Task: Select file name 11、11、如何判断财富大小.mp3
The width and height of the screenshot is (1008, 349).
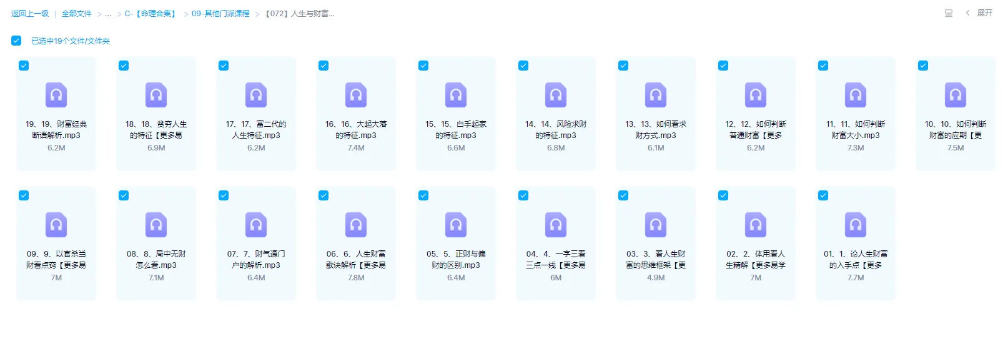Action: point(856,130)
